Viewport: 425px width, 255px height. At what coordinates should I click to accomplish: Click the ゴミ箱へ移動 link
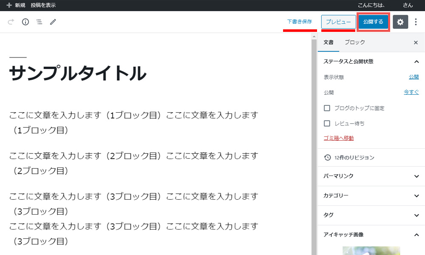tap(339, 138)
